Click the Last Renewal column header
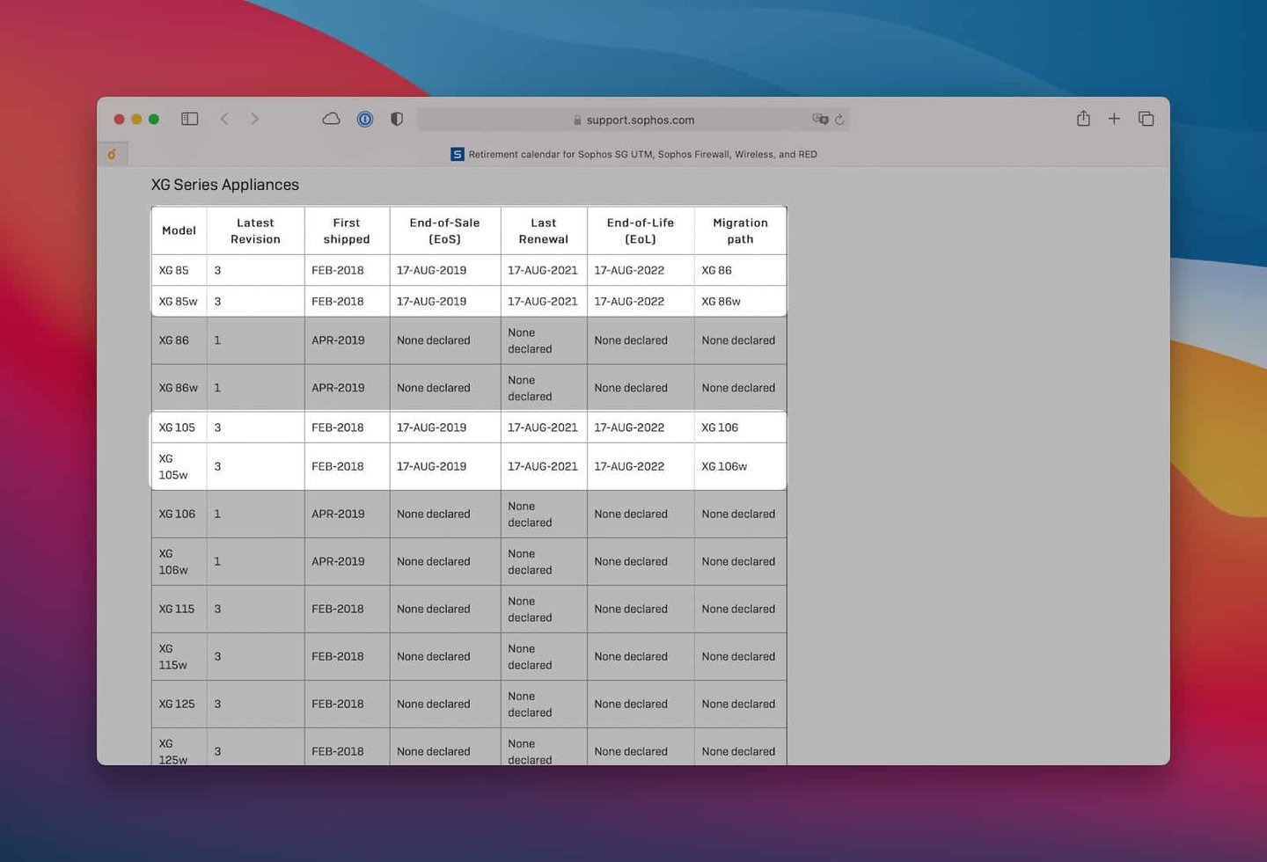1267x862 pixels. coord(543,230)
